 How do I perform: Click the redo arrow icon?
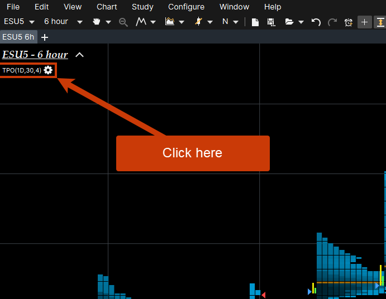[332, 22]
